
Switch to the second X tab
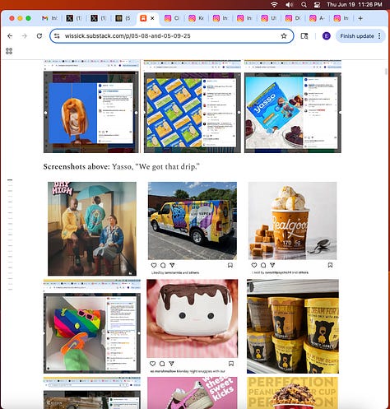tap(98, 18)
